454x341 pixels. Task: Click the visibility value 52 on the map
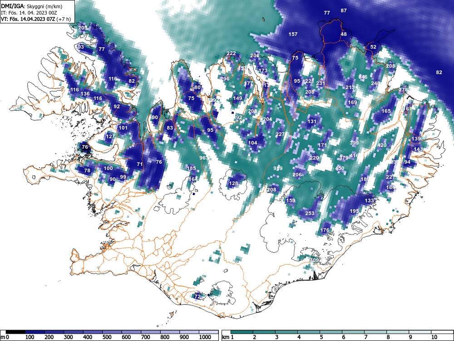(374, 47)
